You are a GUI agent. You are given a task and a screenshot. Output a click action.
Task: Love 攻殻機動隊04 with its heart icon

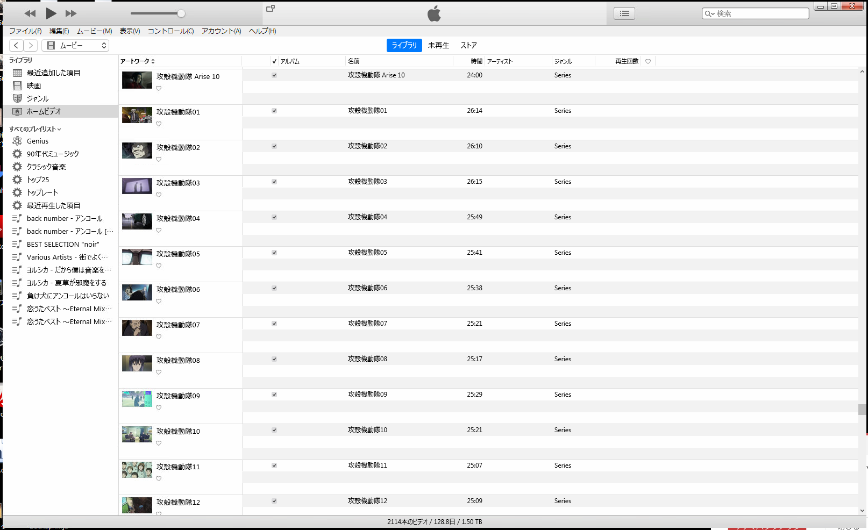(159, 231)
